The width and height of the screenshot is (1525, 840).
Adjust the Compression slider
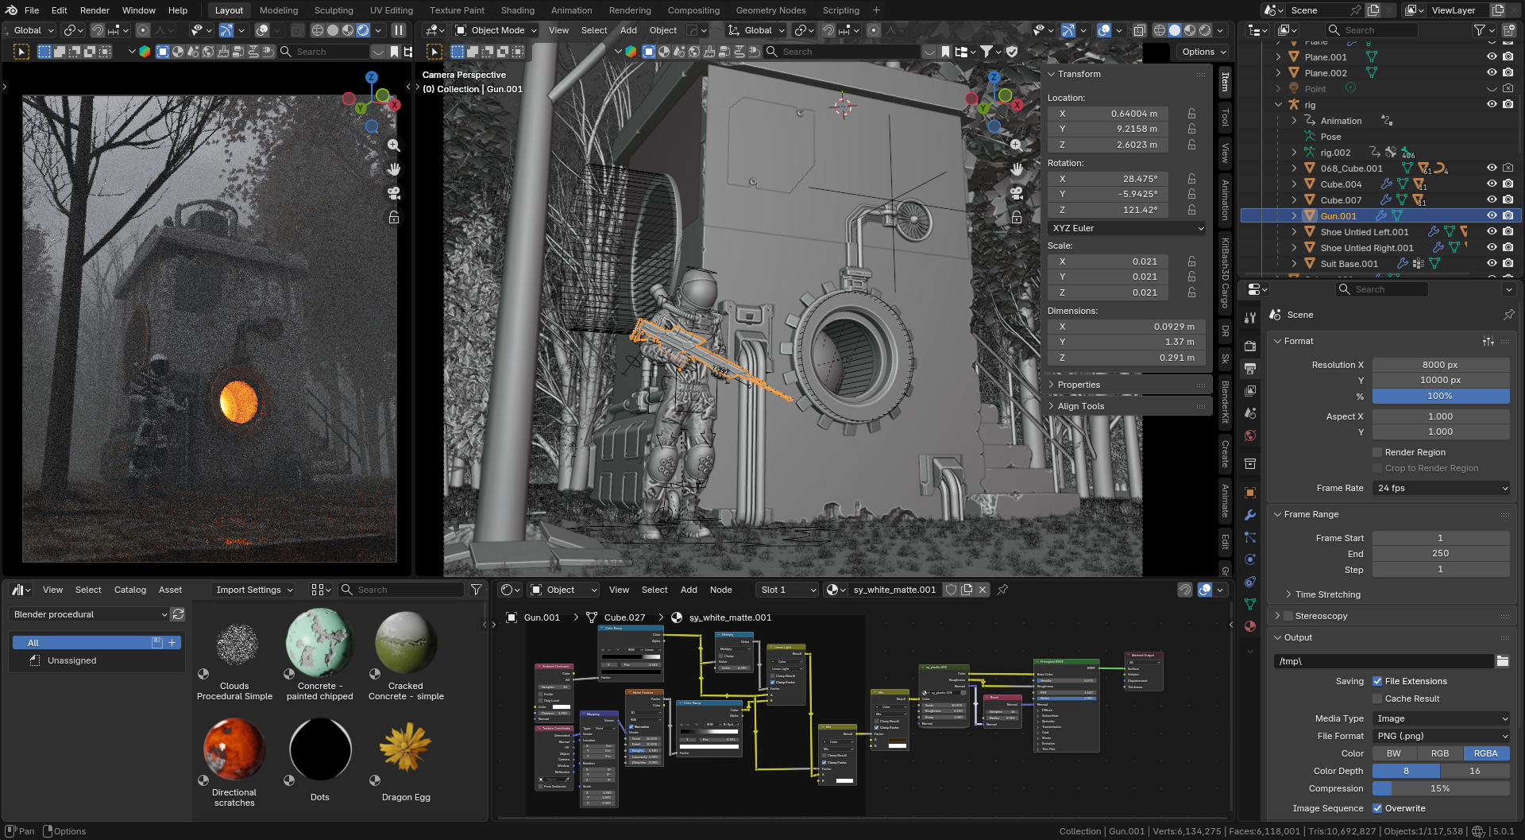tap(1440, 788)
